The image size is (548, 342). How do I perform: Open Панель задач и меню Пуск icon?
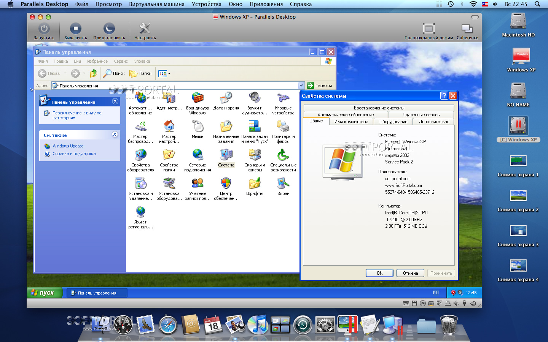pyautogui.click(x=255, y=131)
